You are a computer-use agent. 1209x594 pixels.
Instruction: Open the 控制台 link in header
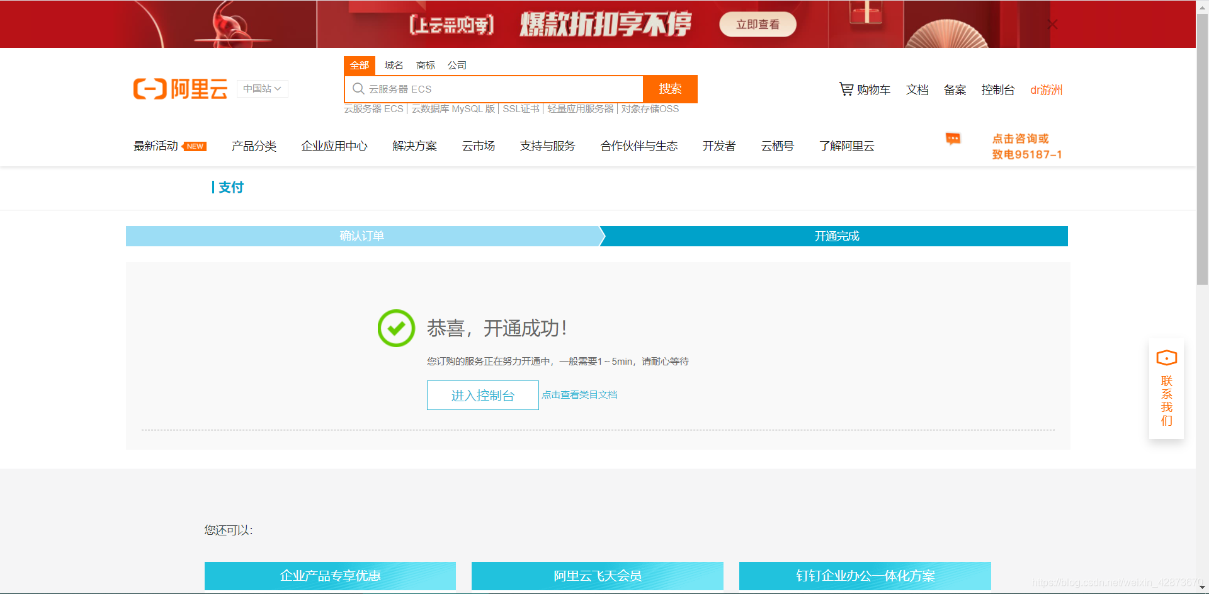click(x=998, y=90)
